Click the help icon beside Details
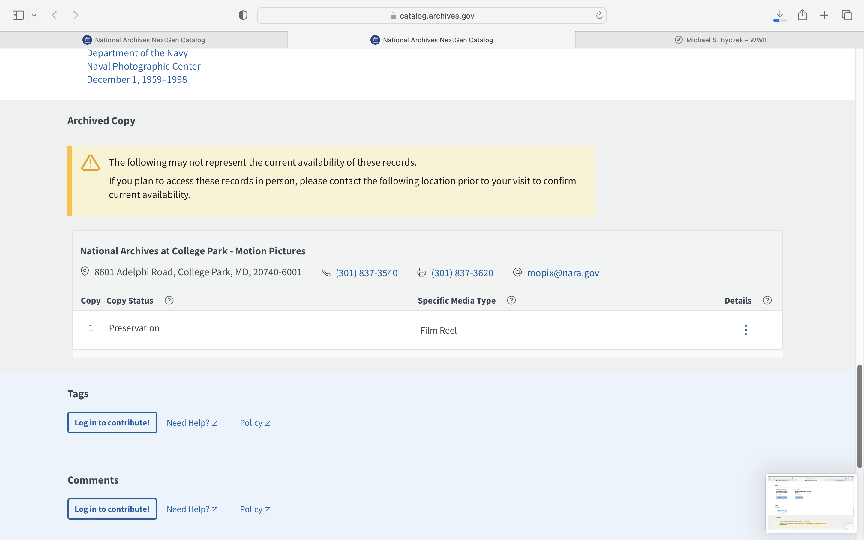 point(767,300)
